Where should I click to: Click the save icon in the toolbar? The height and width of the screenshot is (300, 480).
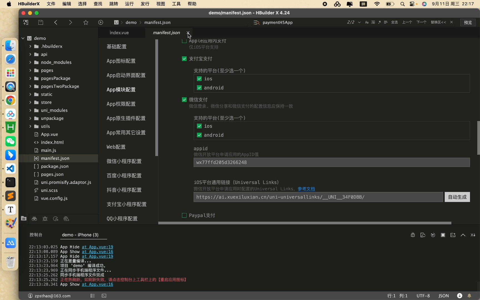(41, 22)
